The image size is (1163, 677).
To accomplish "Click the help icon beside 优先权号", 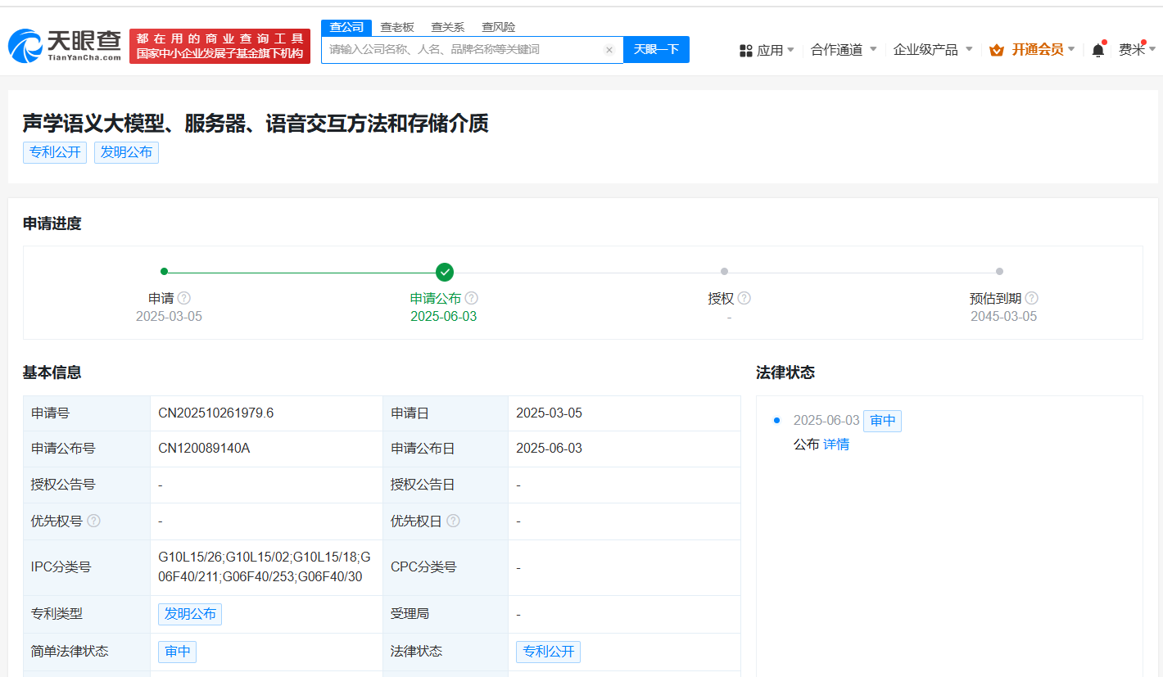I will [94, 521].
